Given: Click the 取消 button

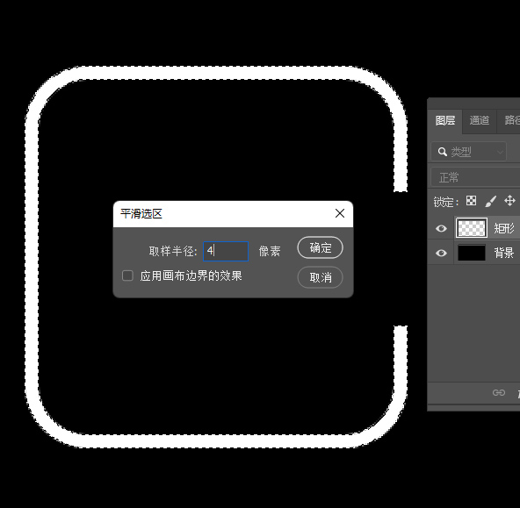Looking at the screenshot, I should (320, 277).
